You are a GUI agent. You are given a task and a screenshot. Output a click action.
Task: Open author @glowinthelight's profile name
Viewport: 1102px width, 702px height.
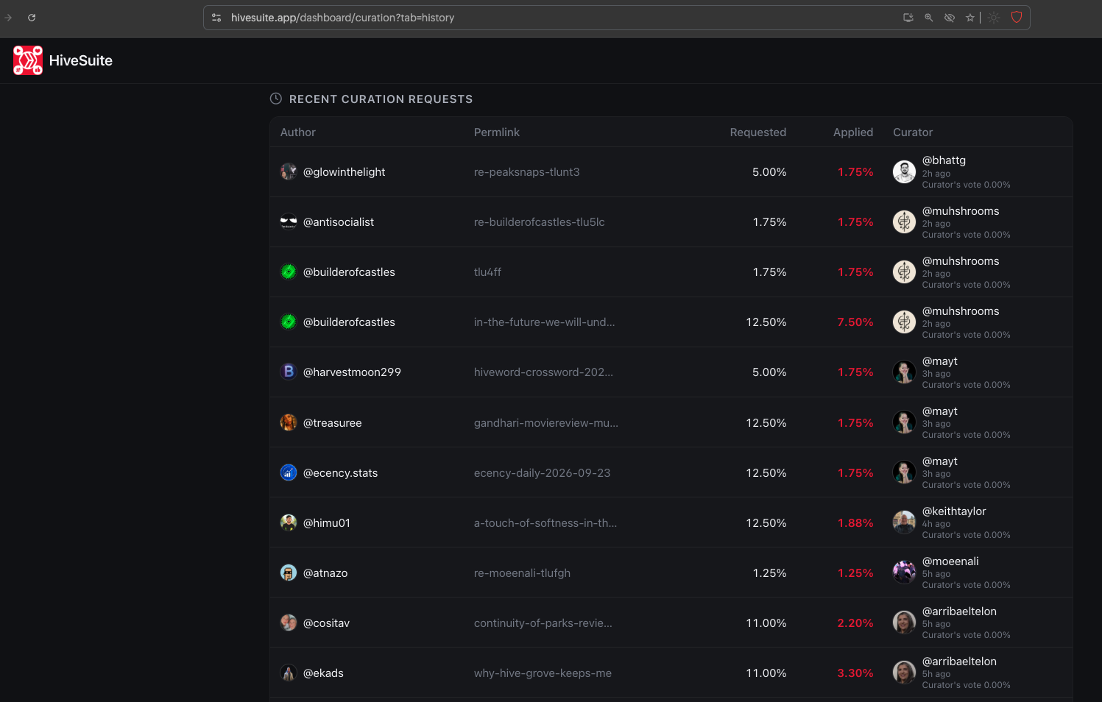click(345, 172)
